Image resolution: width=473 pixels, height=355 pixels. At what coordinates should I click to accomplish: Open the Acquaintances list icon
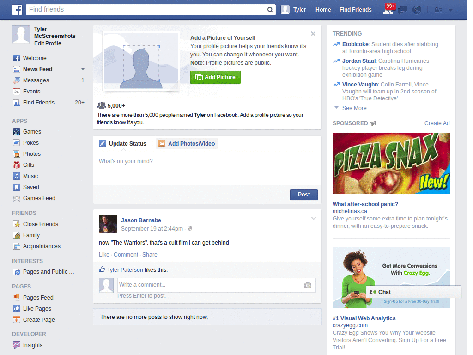point(17,246)
